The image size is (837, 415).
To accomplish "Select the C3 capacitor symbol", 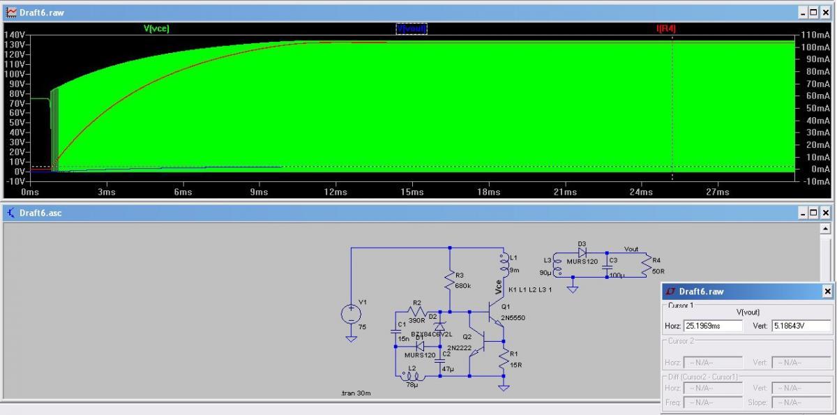I will pyautogui.click(x=607, y=267).
